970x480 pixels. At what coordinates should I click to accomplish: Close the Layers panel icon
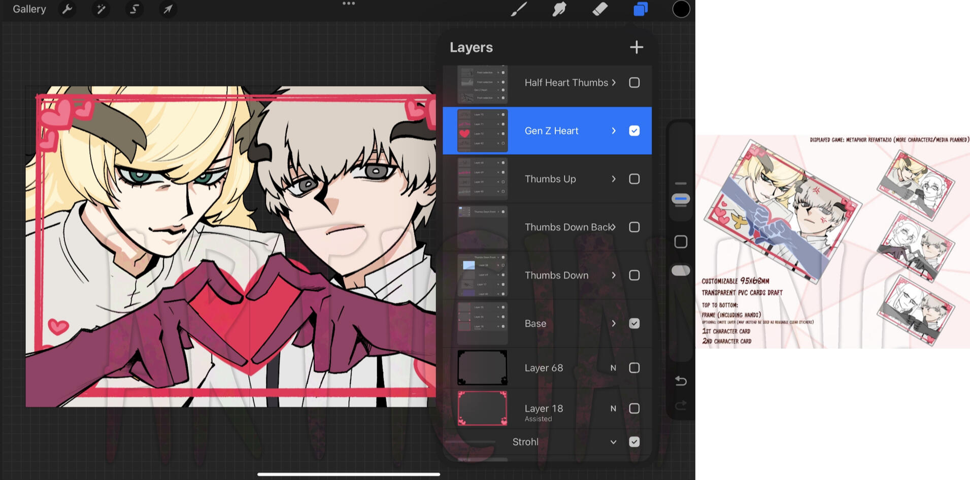(641, 9)
